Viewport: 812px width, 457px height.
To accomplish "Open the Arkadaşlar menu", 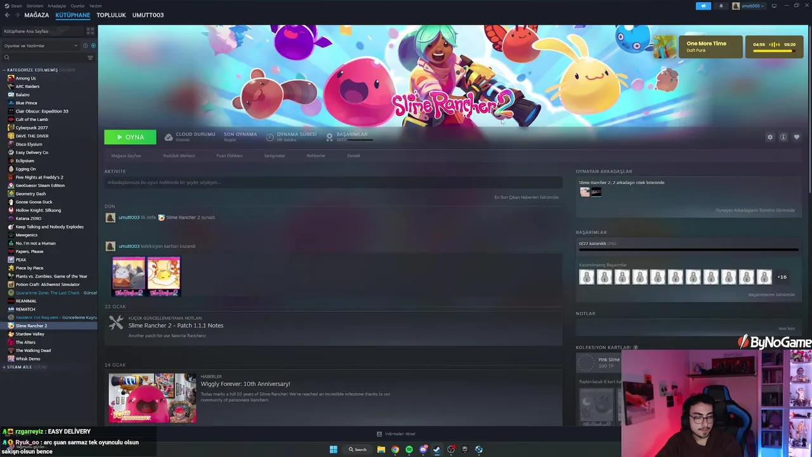I will [x=56, y=6].
